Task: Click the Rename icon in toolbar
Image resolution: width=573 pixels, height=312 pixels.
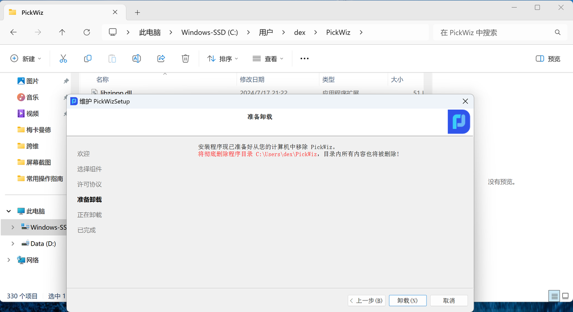Action: pyautogui.click(x=137, y=59)
